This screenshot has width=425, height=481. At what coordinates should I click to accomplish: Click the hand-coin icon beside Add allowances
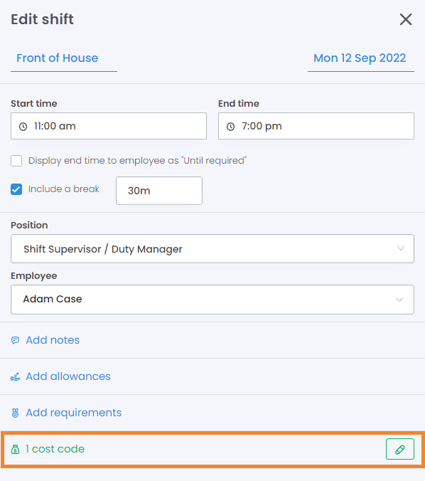tap(16, 376)
